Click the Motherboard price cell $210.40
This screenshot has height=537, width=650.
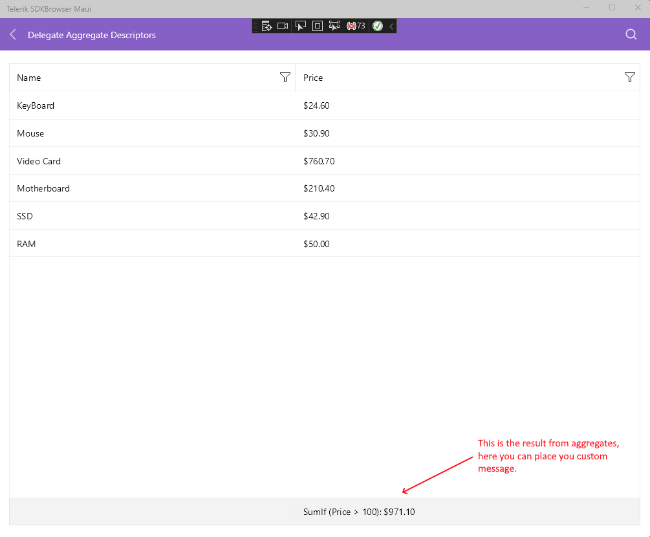tap(319, 189)
